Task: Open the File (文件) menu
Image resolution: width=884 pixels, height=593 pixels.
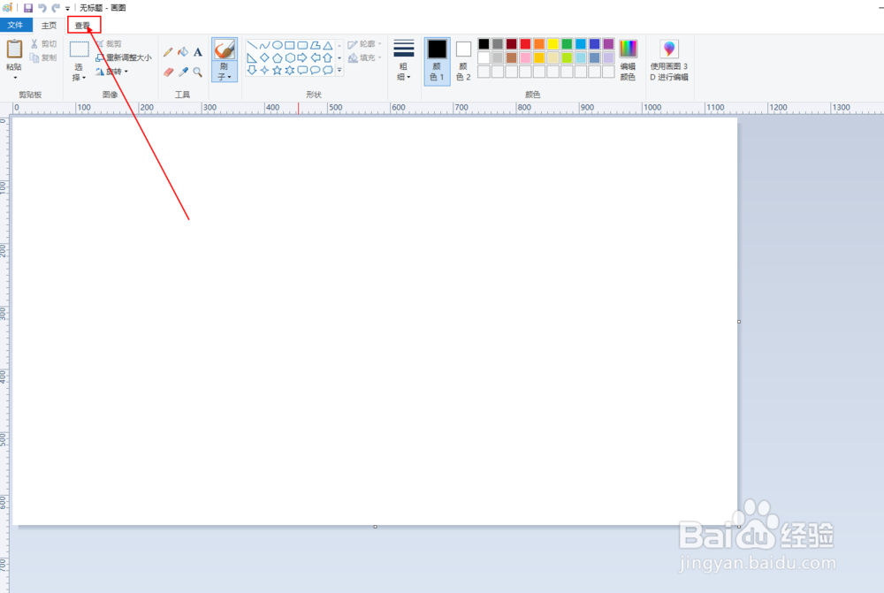Action: (x=16, y=25)
